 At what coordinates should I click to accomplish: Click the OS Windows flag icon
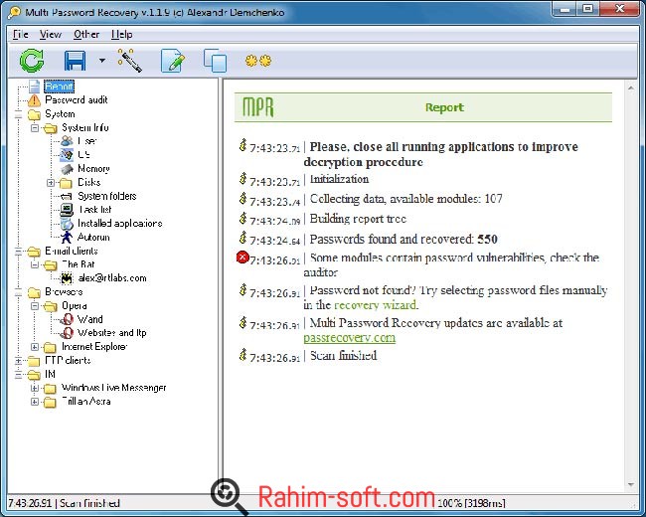tap(67, 155)
